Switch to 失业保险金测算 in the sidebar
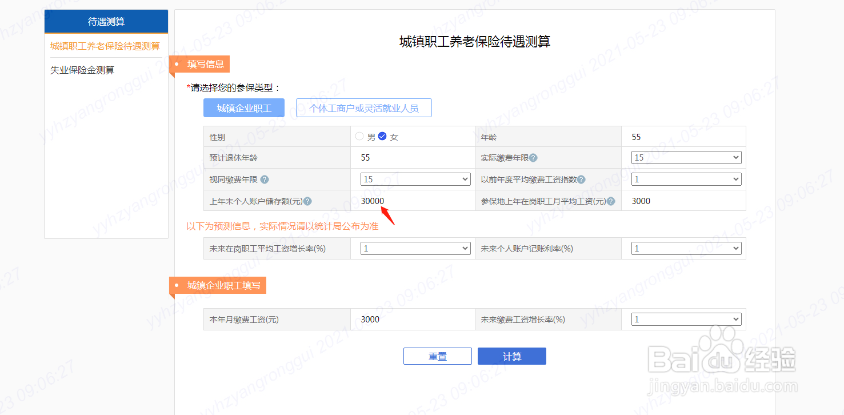 click(x=82, y=70)
